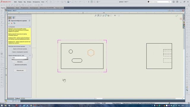Click the Rotate View icon in the view toolbar
The height and width of the screenshot is (107, 190).
click(x=106, y=15)
